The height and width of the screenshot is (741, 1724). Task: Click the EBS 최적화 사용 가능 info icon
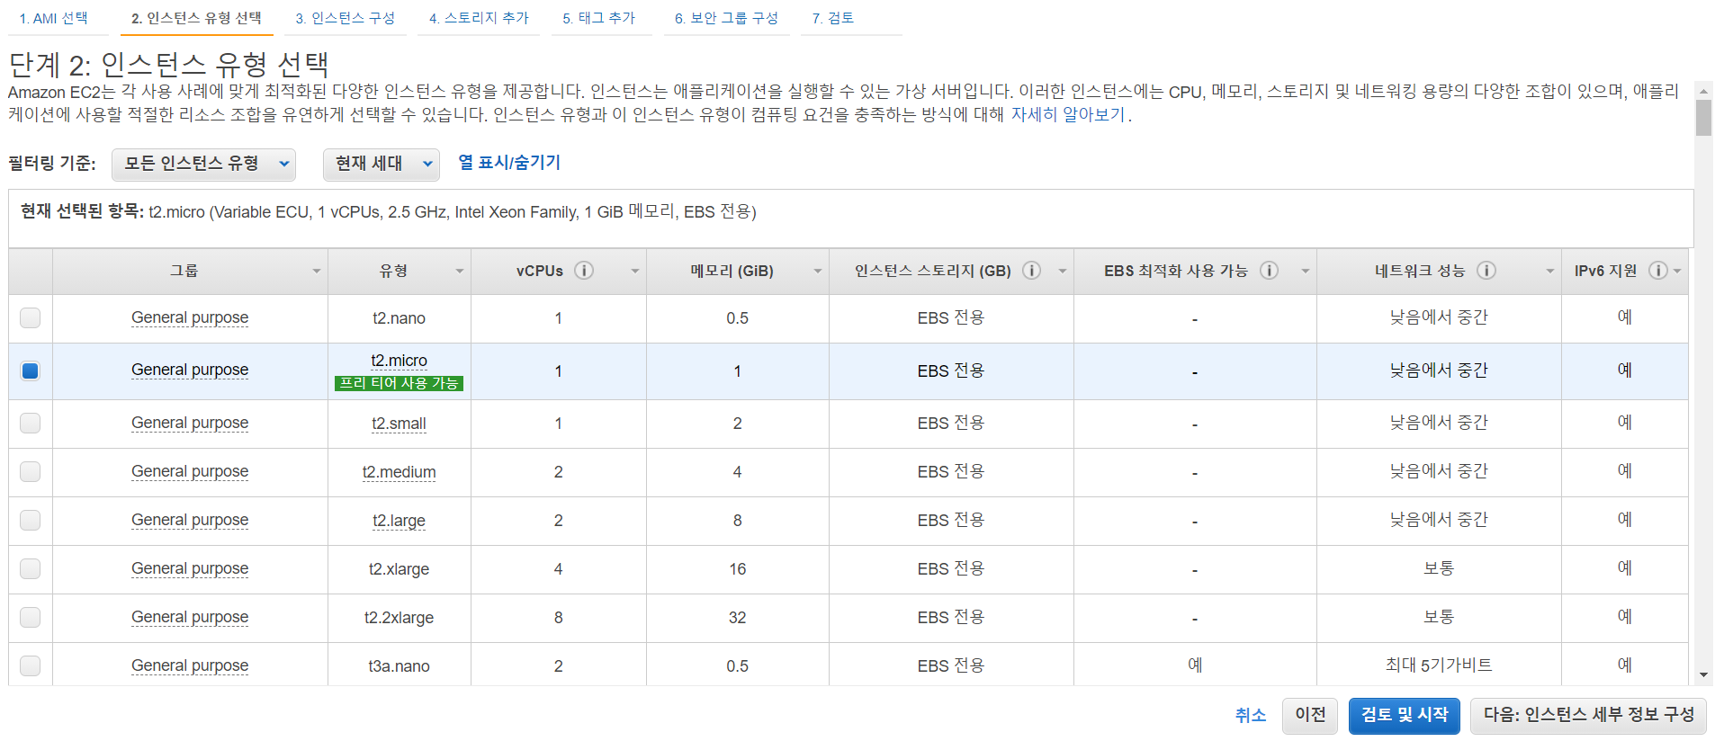coord(1269,271)
